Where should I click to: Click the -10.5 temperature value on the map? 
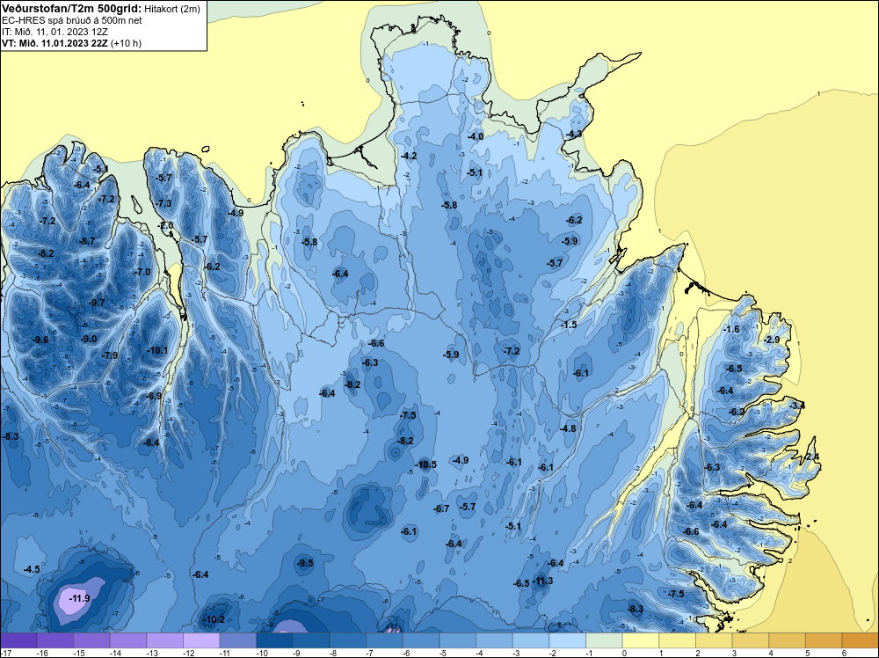(x=426, y=464)
